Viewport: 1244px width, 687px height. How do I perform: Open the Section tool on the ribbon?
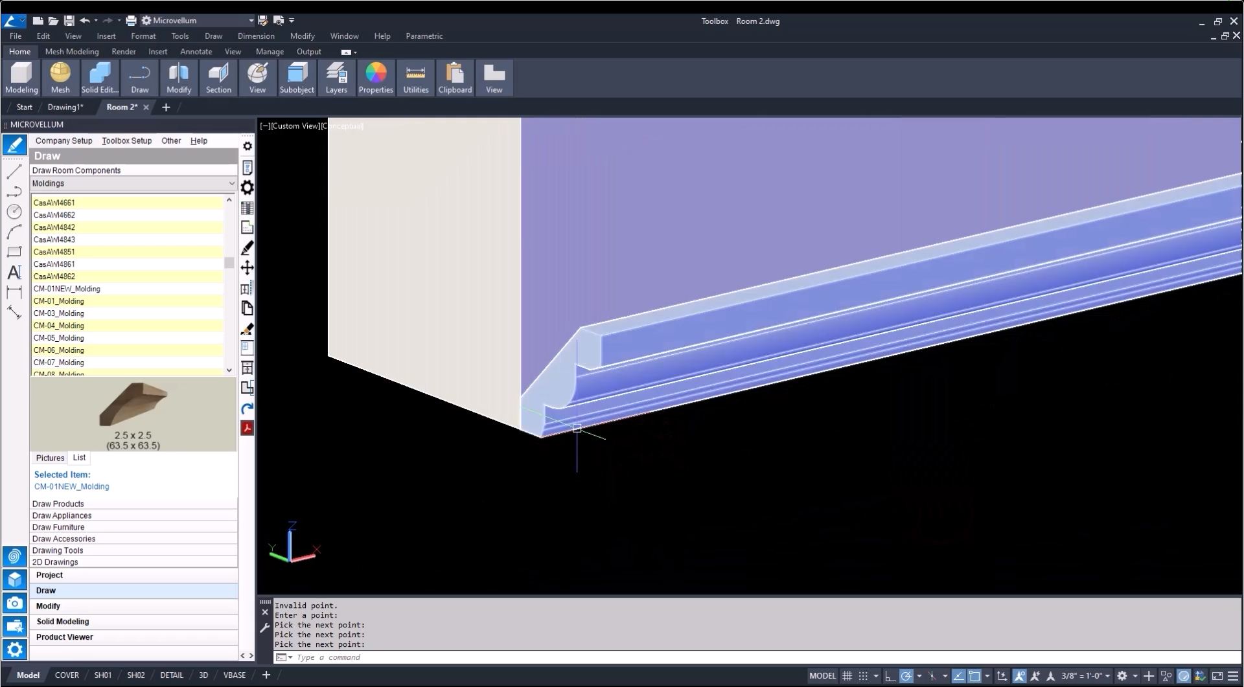click(x=218, y=76)
